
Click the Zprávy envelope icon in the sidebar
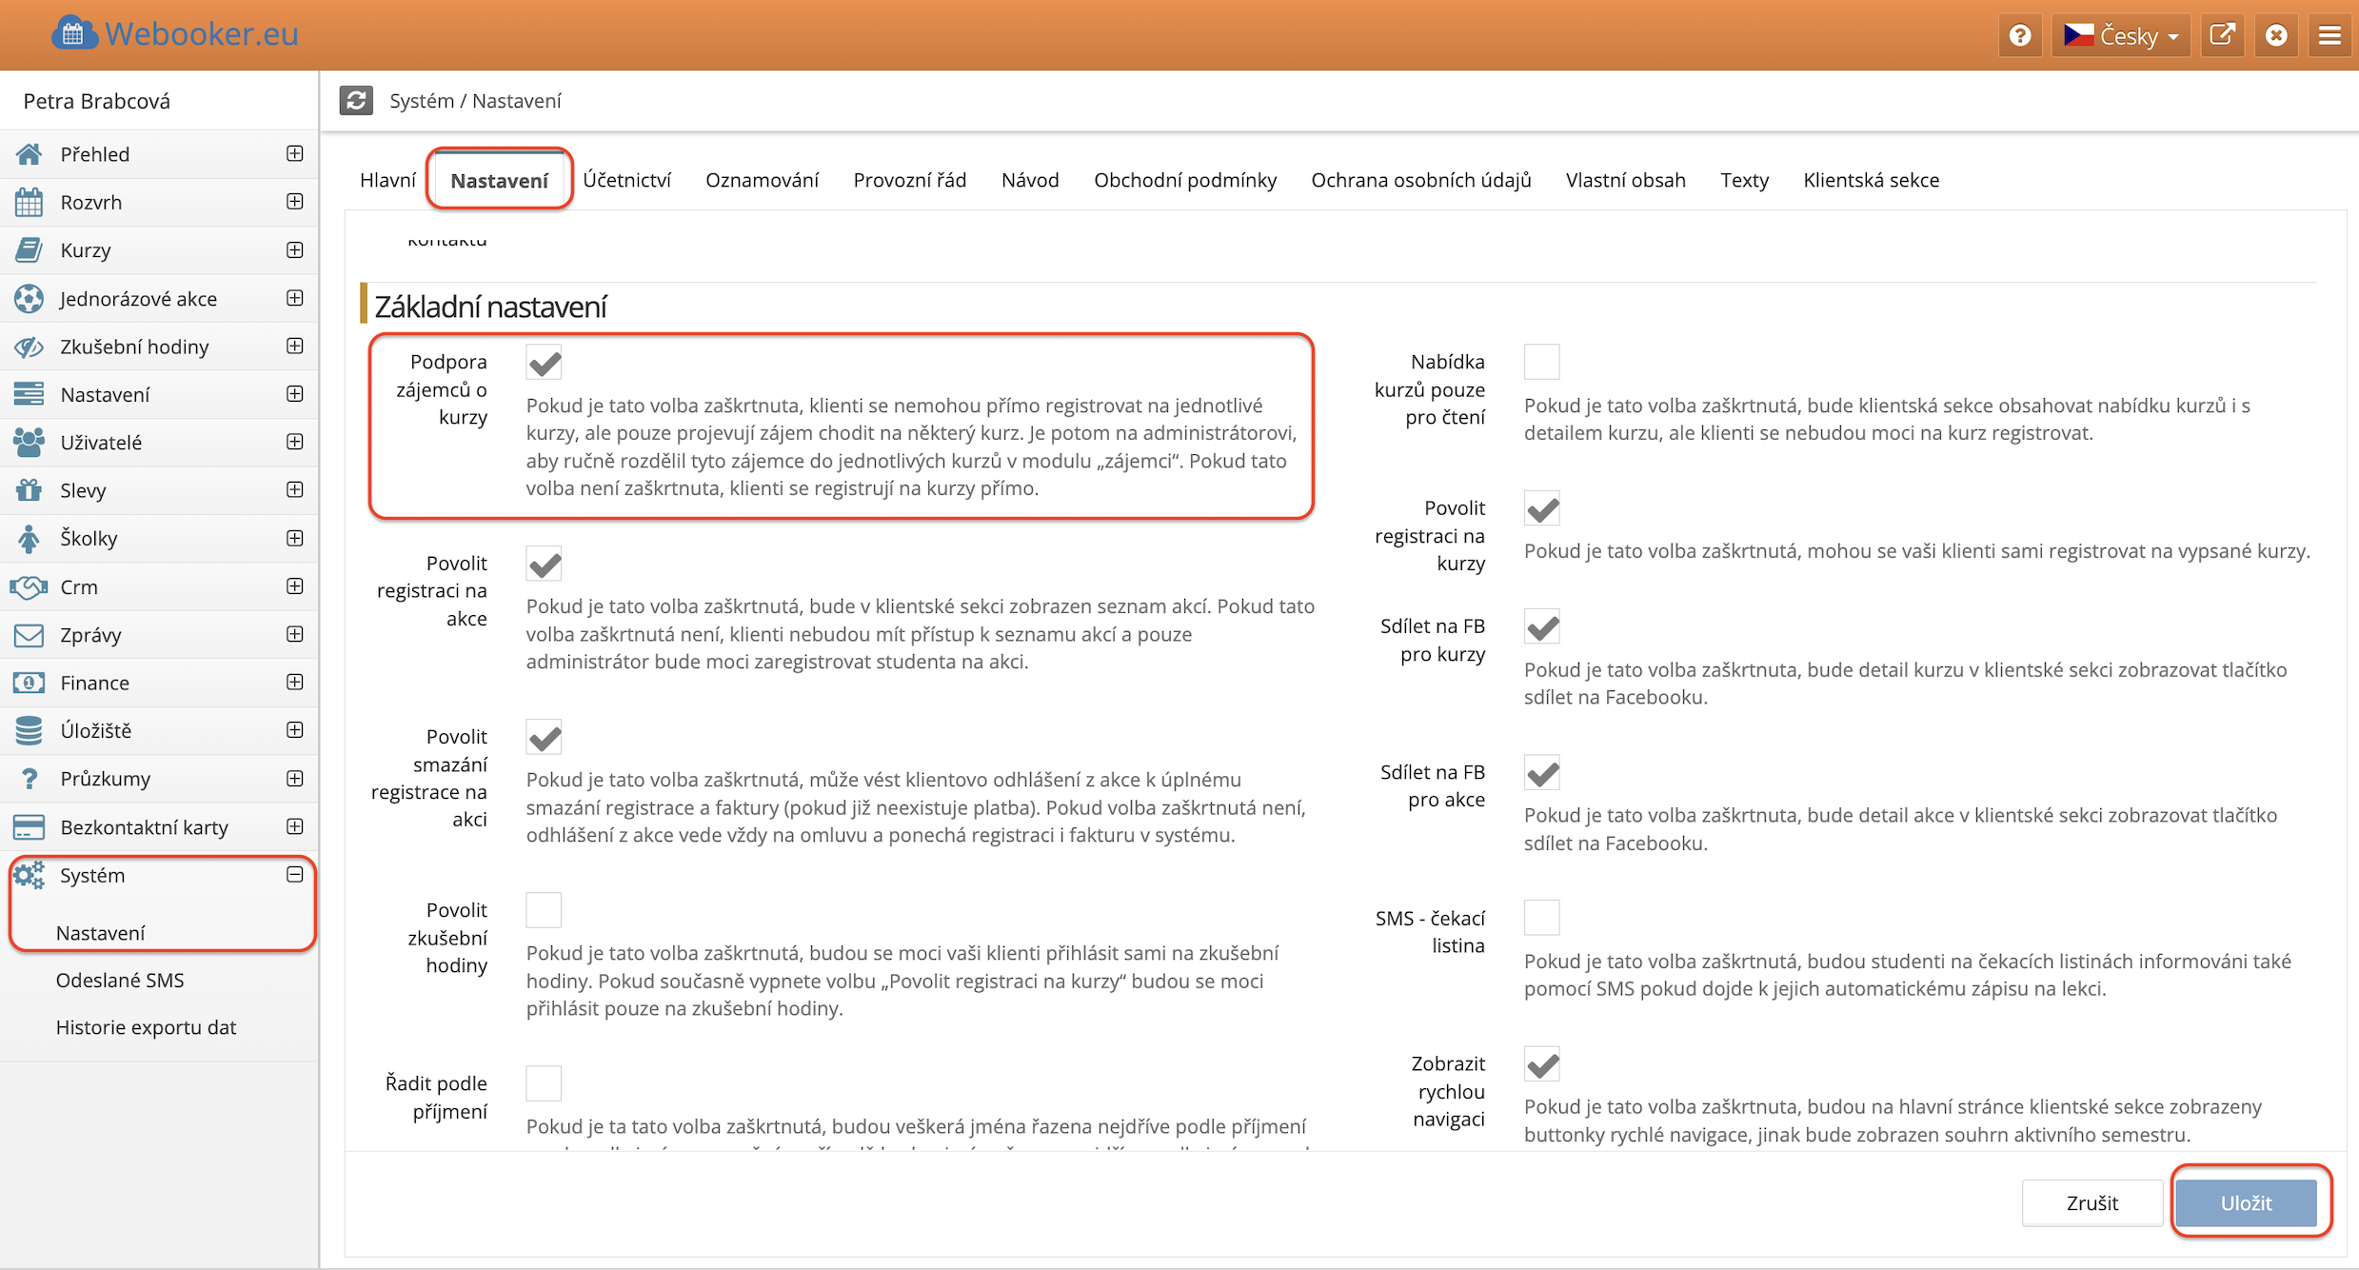[x=29, y=635]
